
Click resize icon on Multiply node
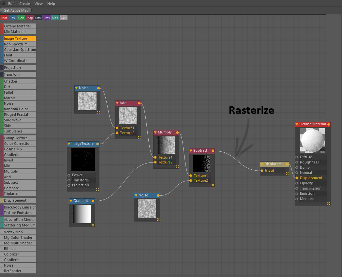(x=177, y=167)
